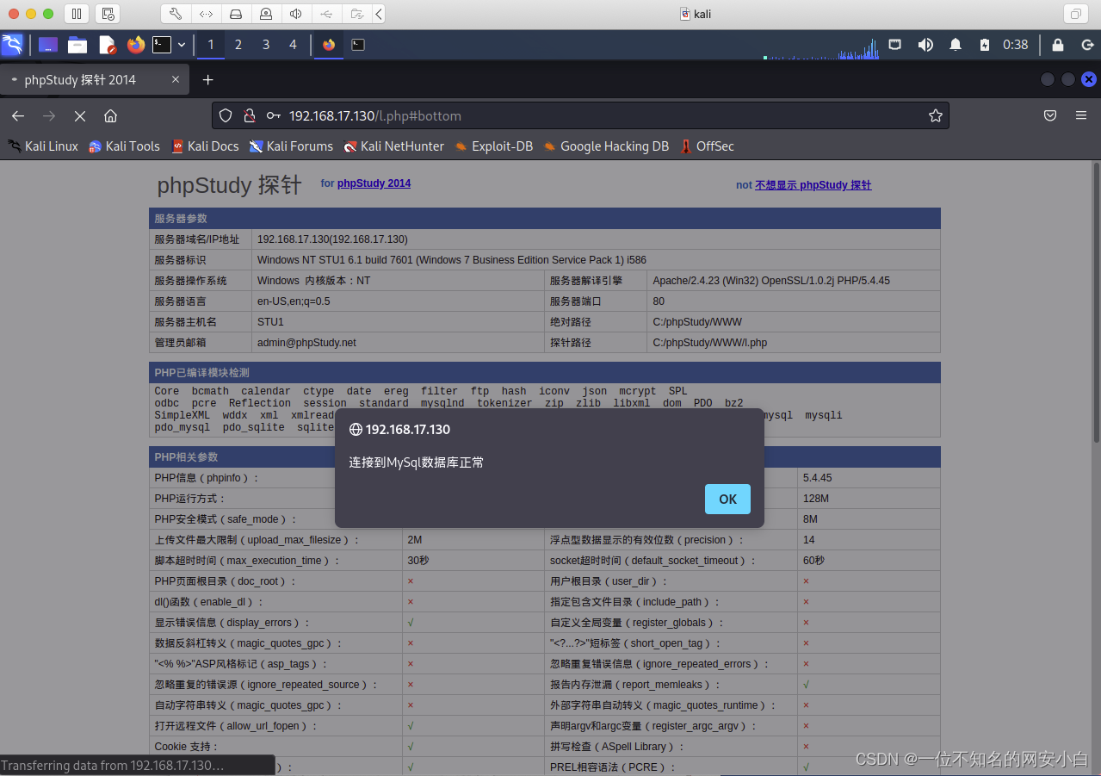Toggle VM single-window view button at top right

tap(1075, 14)
